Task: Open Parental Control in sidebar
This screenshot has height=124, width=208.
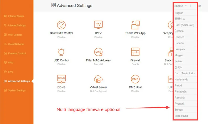Action: coord(17,54)
